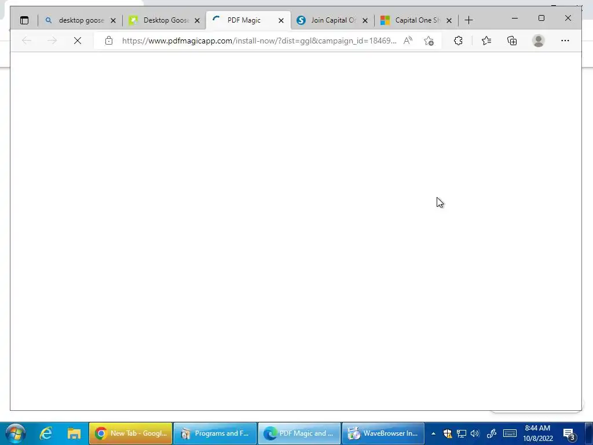Open the security shield tray icon
593x445 pixels.
[x=448, y=433]
